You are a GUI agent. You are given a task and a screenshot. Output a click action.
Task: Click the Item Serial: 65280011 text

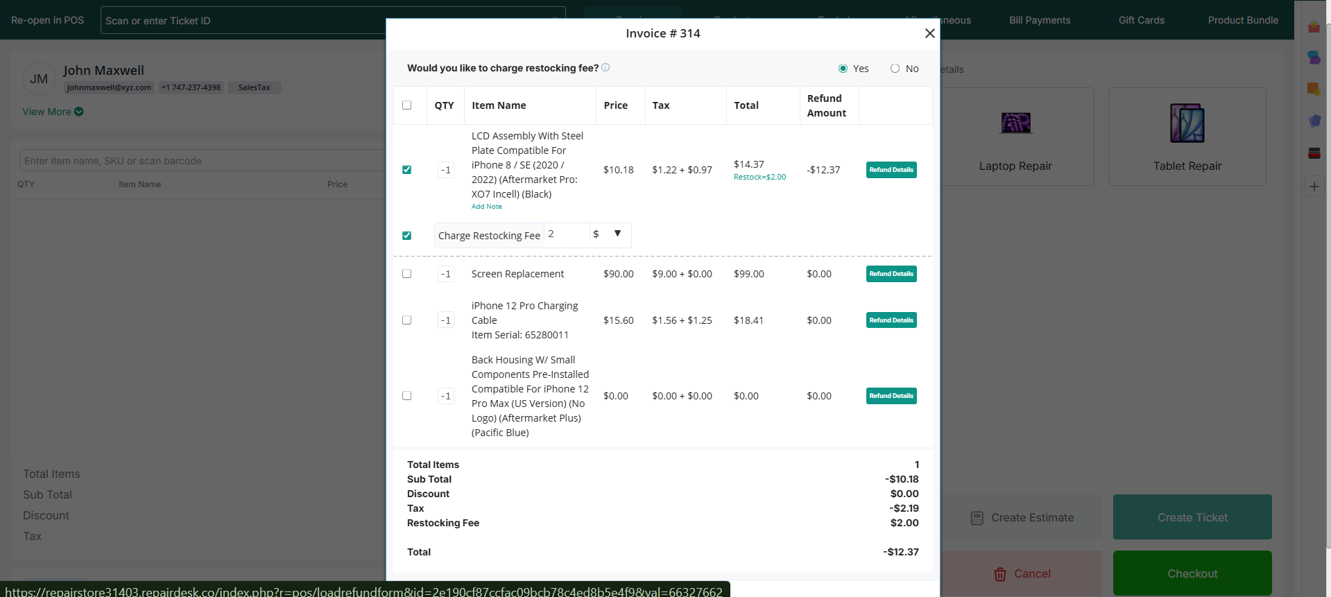(x=520, y=335)
